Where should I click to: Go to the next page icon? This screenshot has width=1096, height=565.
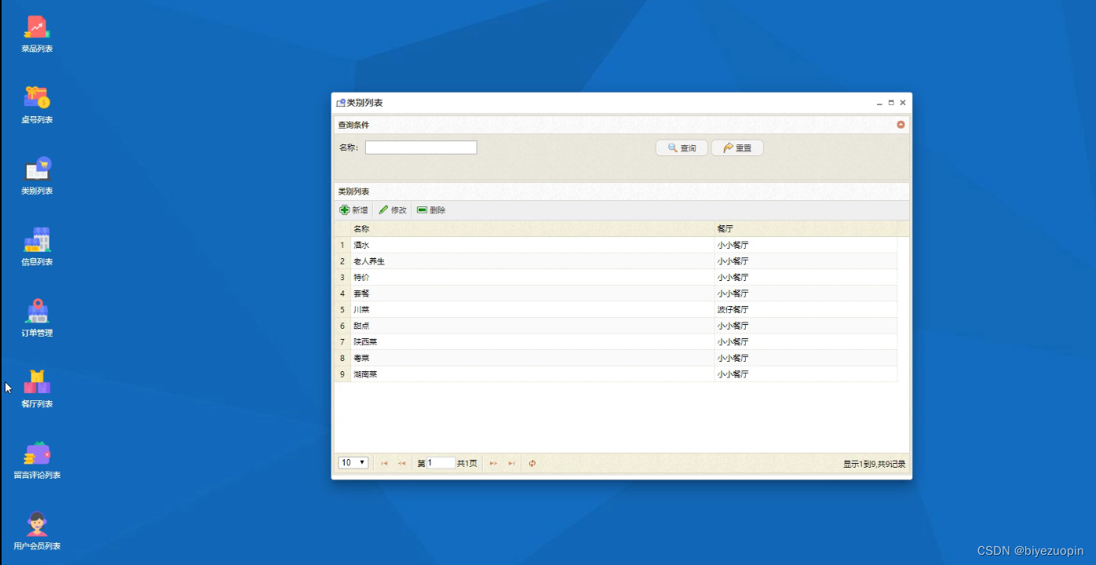pyautogui.click(x=493, y=463)
